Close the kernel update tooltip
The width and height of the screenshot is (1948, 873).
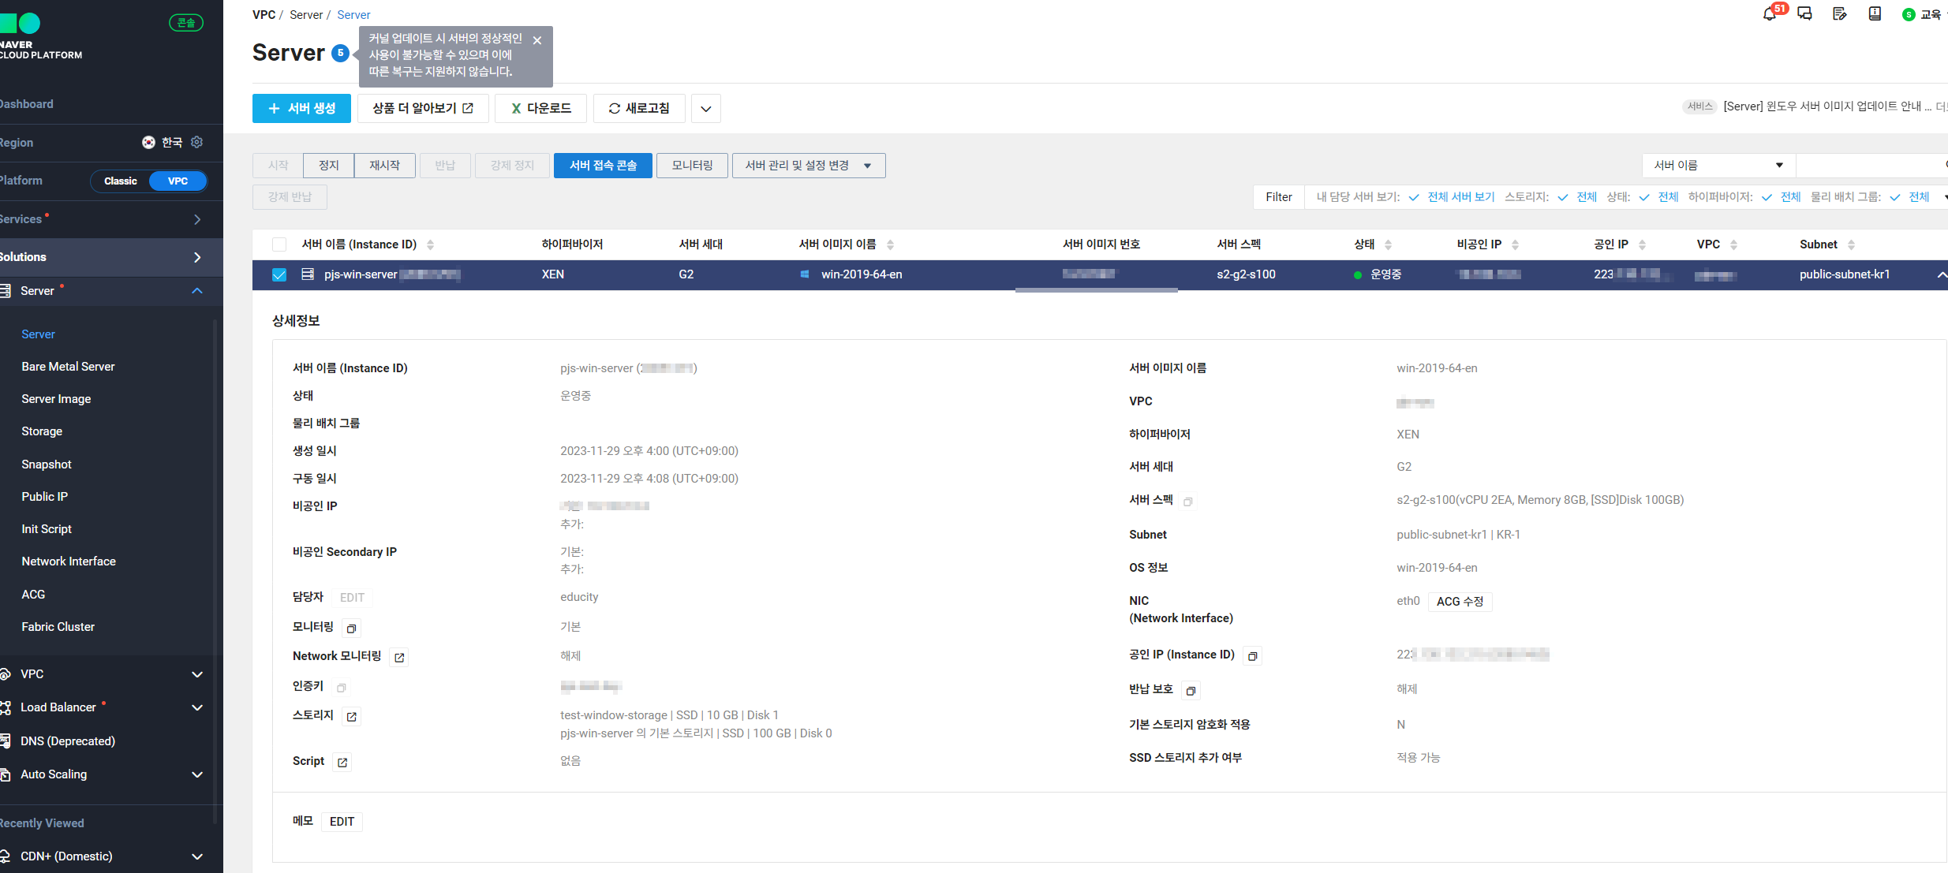click(537, 40)
